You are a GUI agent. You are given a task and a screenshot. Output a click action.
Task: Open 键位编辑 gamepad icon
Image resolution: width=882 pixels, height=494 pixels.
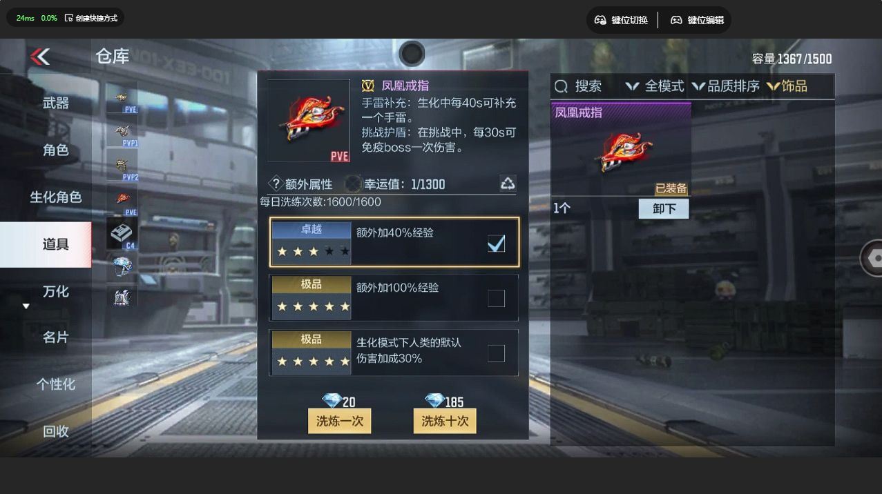(x=677, y=20)
